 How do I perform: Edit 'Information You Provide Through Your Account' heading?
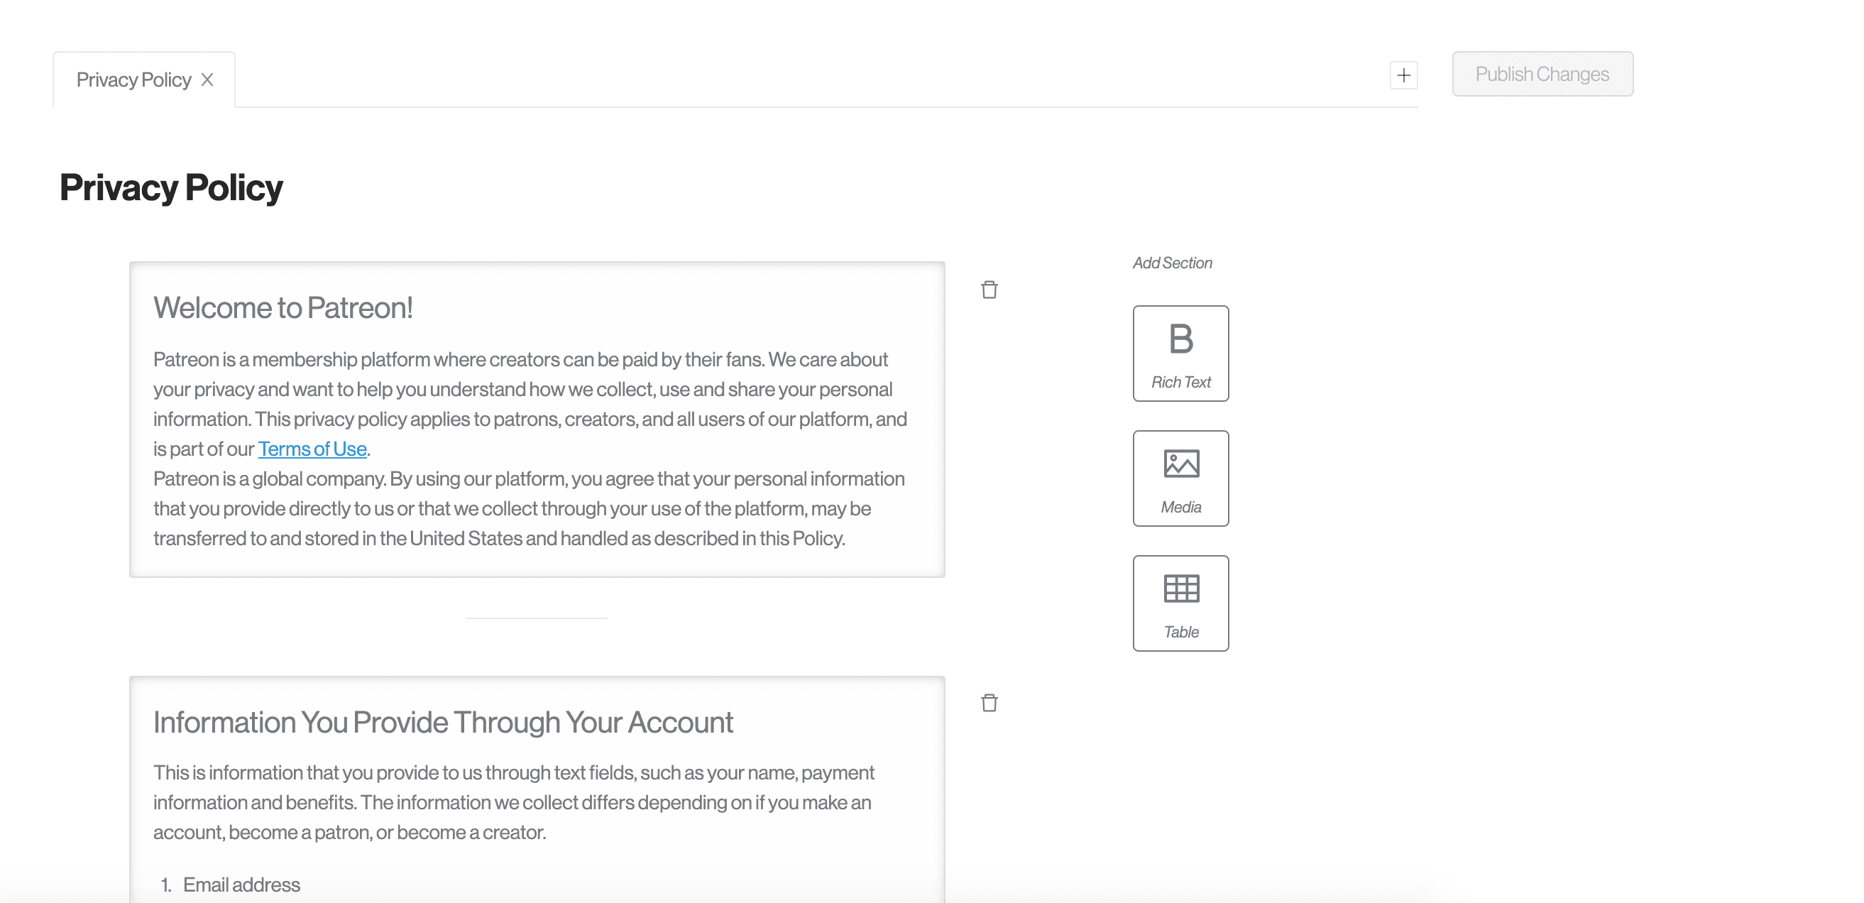click(x=443, y=722)
